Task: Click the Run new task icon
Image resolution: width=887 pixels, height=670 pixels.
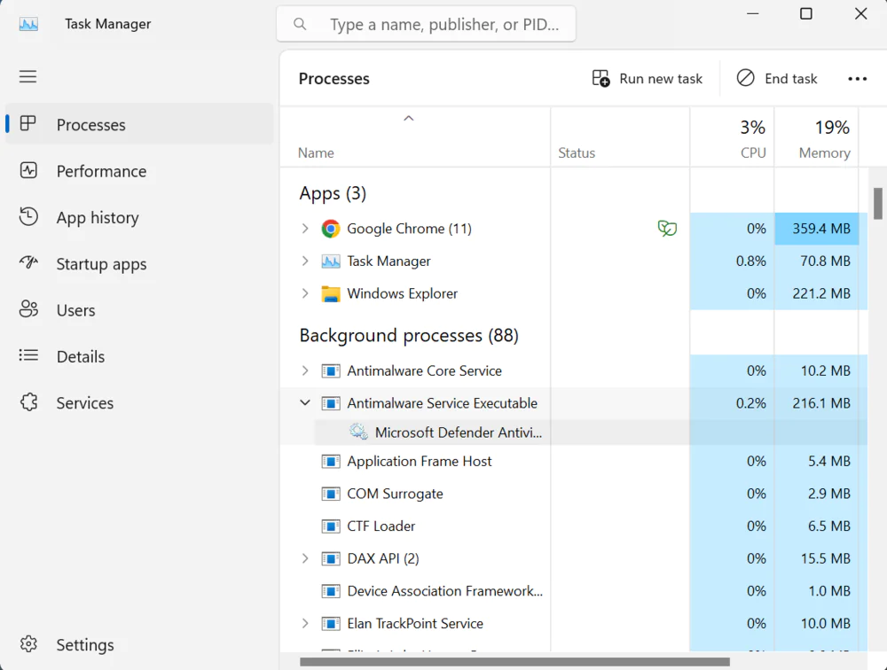Action: point(600,78)
